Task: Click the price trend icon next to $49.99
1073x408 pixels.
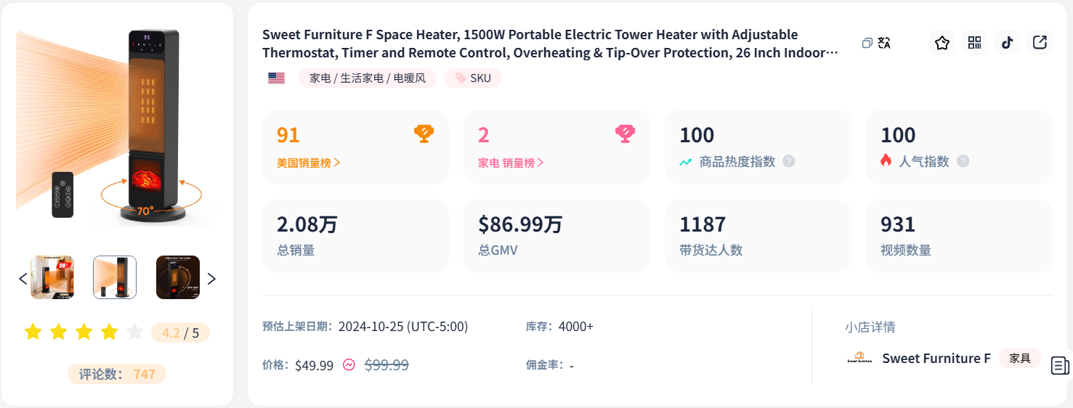Action: click(349, 364)
